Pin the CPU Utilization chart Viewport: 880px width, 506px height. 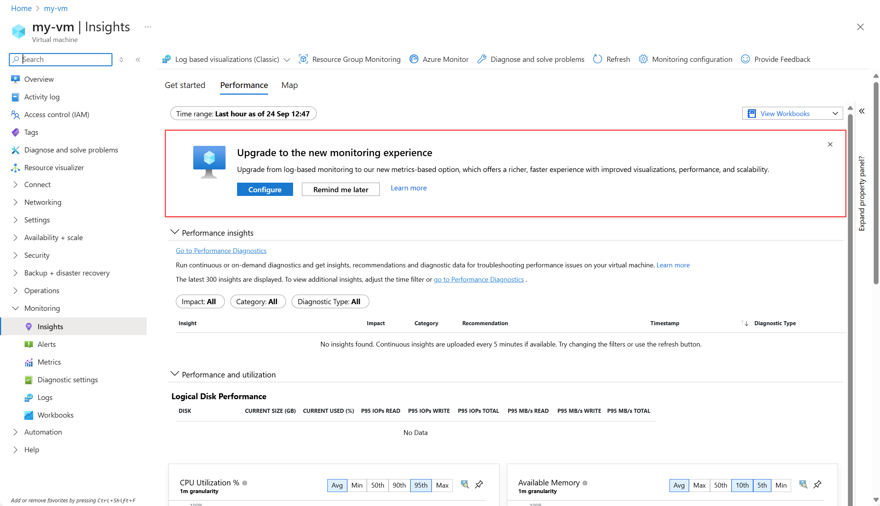point(479,485)
